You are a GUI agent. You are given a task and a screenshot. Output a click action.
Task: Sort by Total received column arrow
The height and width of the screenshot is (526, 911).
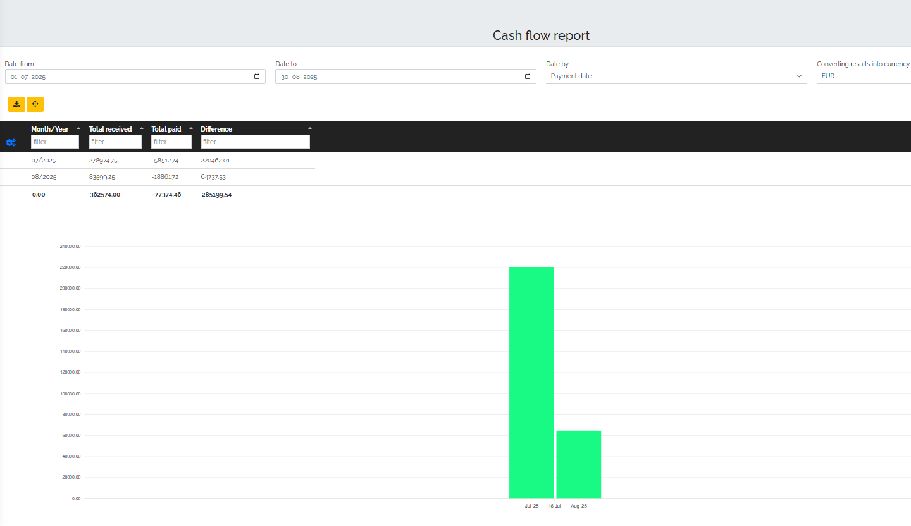click(142, 128)
